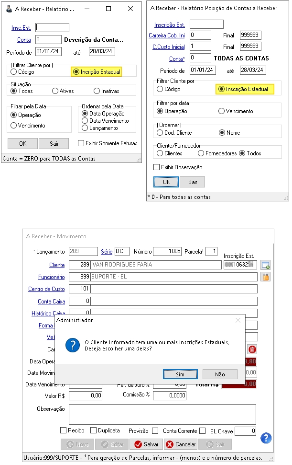
Task: Open the Funcionário link
Action: pos(52,277)
